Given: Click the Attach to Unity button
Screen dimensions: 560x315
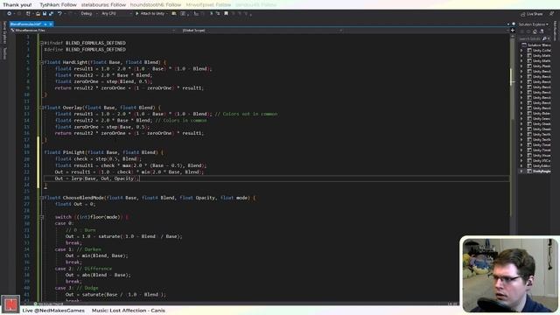Looking at the screenshot, I should click(x=150, y=14).
